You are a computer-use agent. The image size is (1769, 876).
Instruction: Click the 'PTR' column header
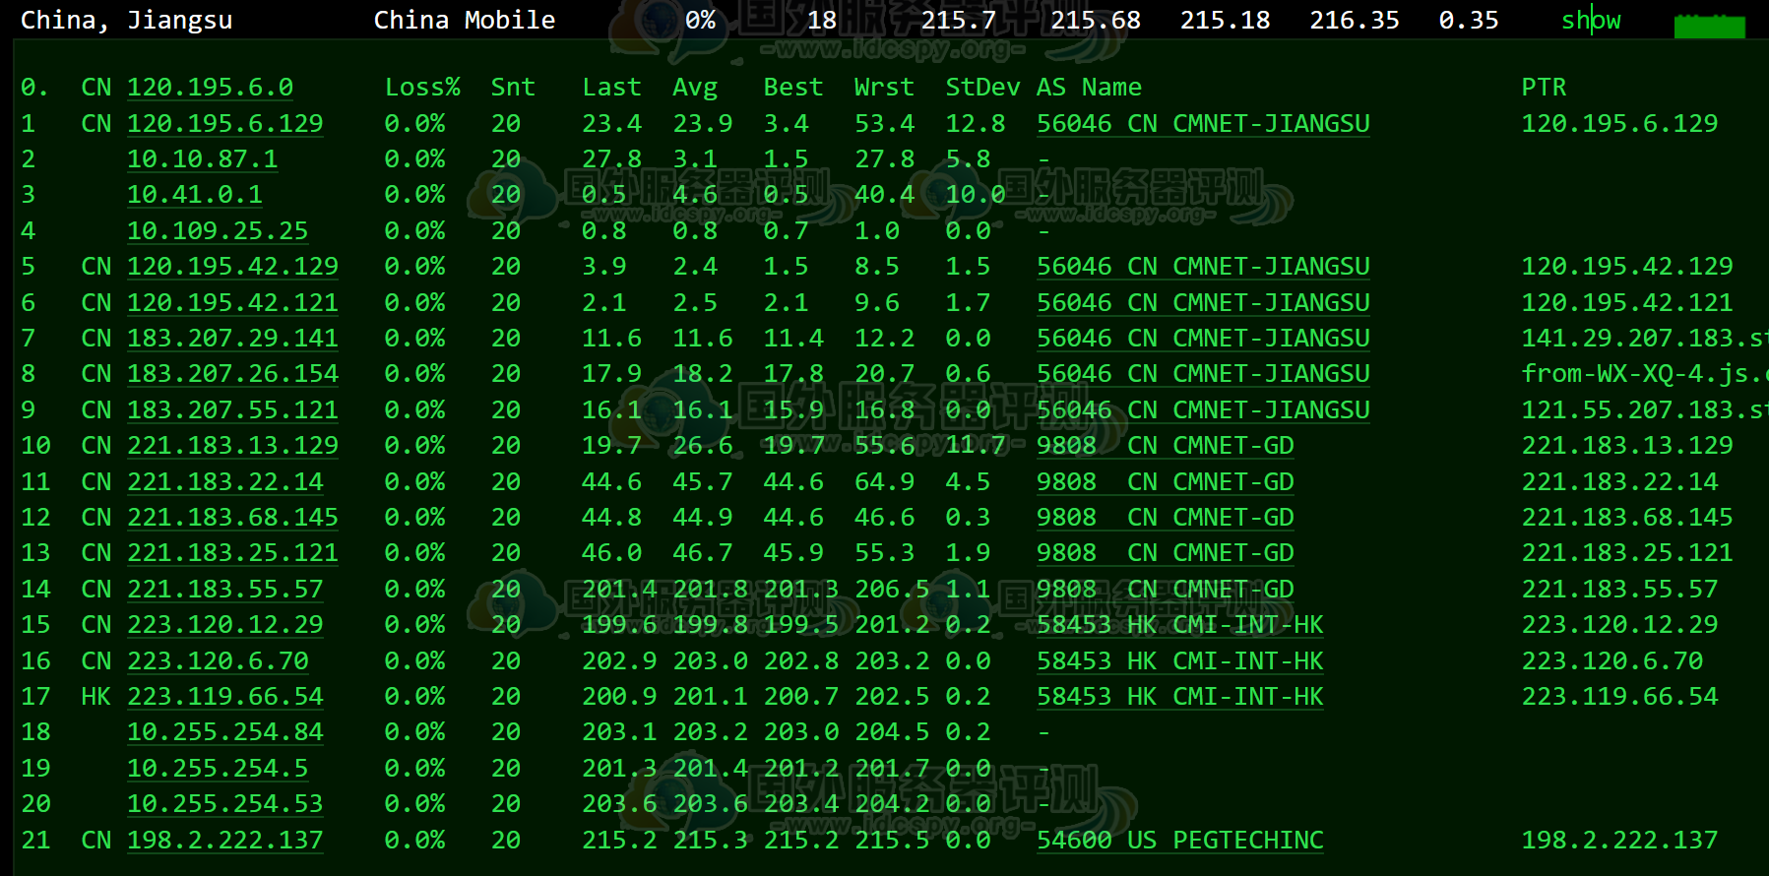pos(1544,88)
